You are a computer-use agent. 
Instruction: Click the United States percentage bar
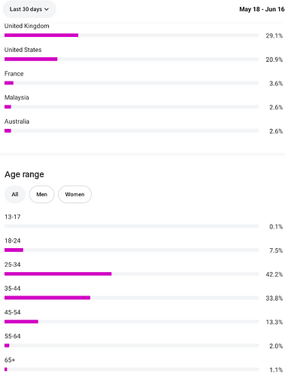click(132, 59)
